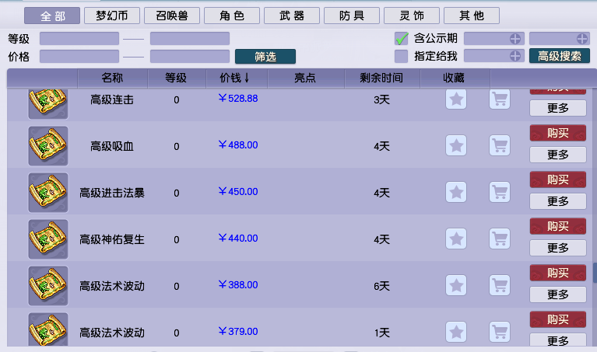Apply filters with the 筛选 button
This screenshot has width=597, height=352.
click(265, 57)
